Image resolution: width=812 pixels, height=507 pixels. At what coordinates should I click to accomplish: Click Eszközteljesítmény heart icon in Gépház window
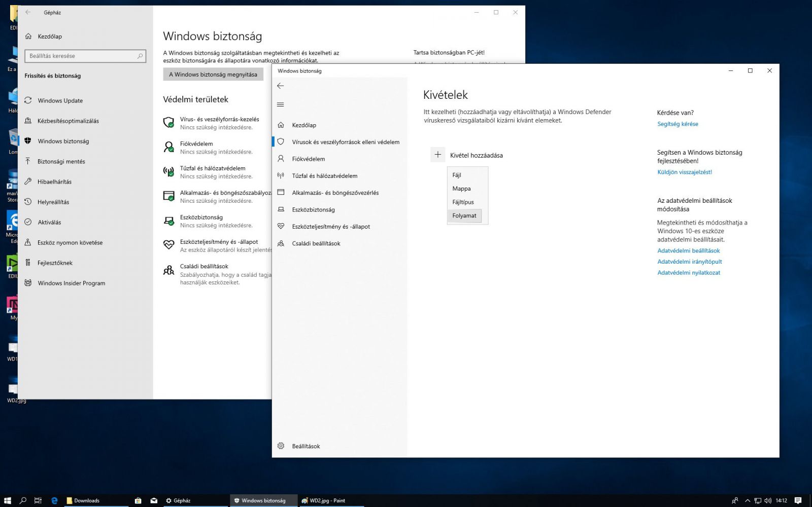[168, 245]
